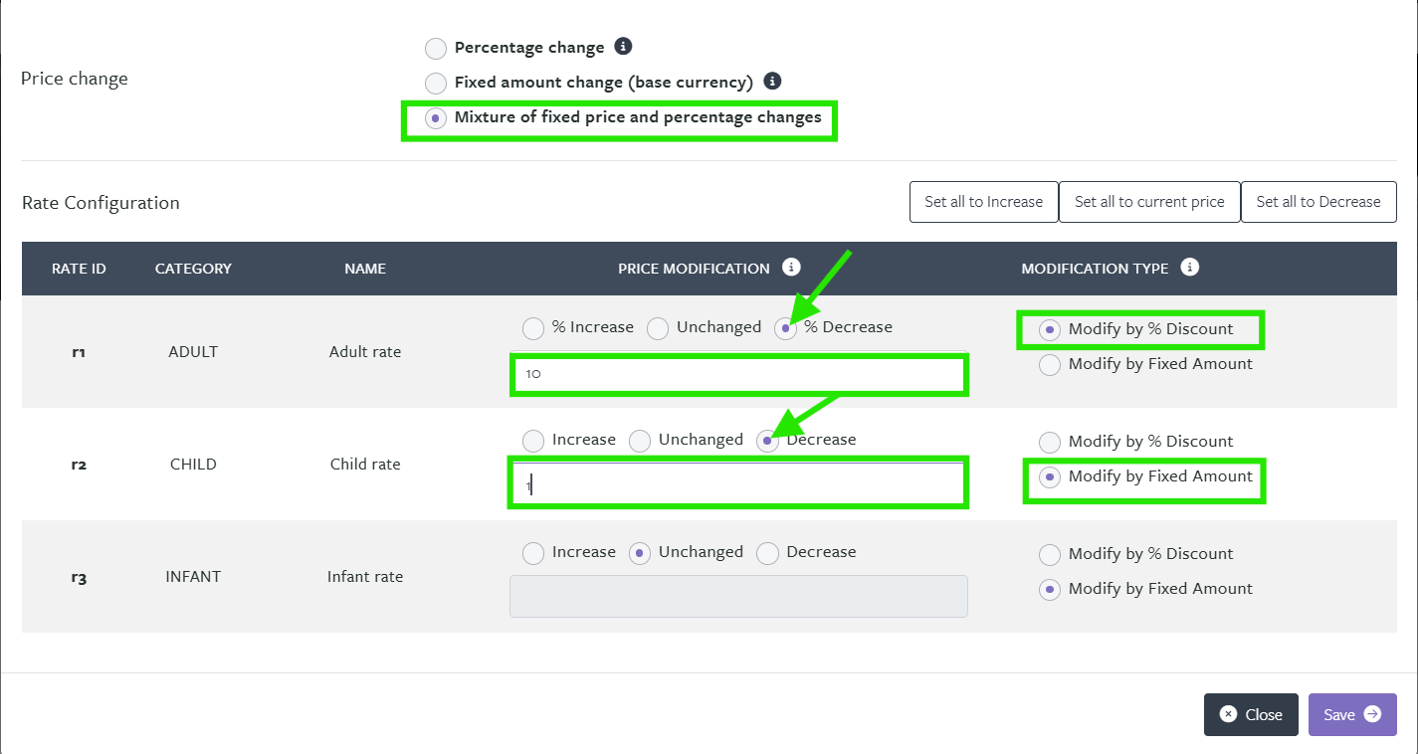Open info icon beside Fixed amount change
The width and height of the screenshot is (1418, 754).
pos(772,82)
